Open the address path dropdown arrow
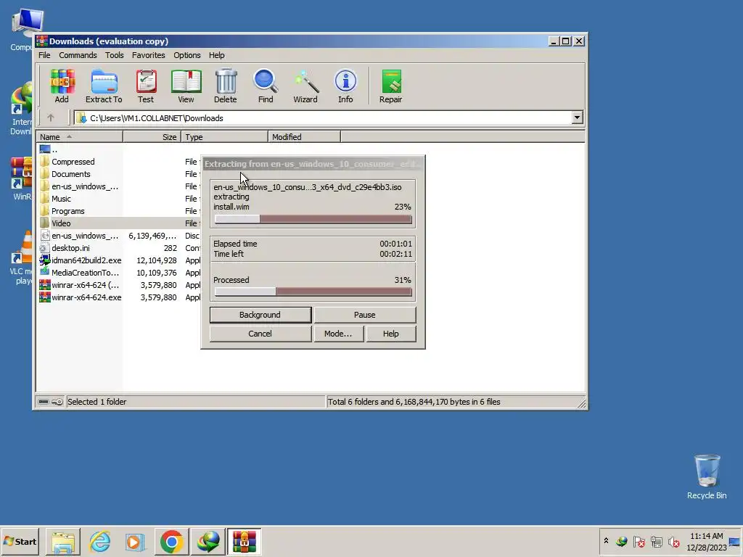 (577, 117)
